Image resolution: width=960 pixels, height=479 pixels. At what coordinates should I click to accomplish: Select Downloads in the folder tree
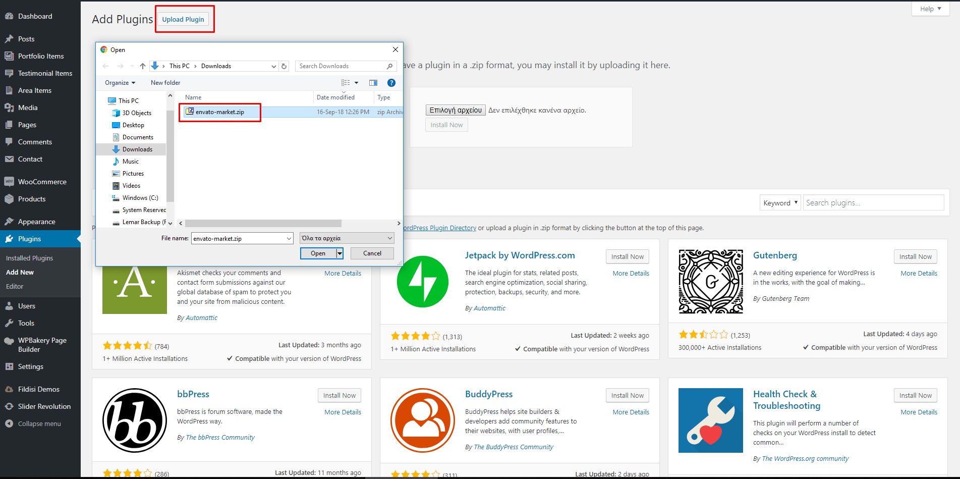click(x=137, y=149)
